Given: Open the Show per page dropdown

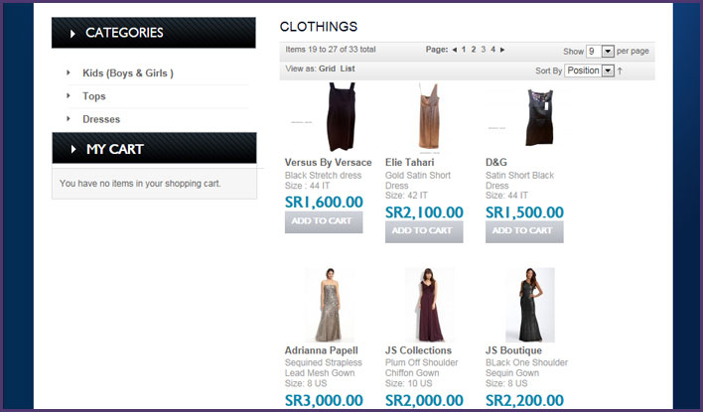Looking at the screenshot, I should [600, 51].
